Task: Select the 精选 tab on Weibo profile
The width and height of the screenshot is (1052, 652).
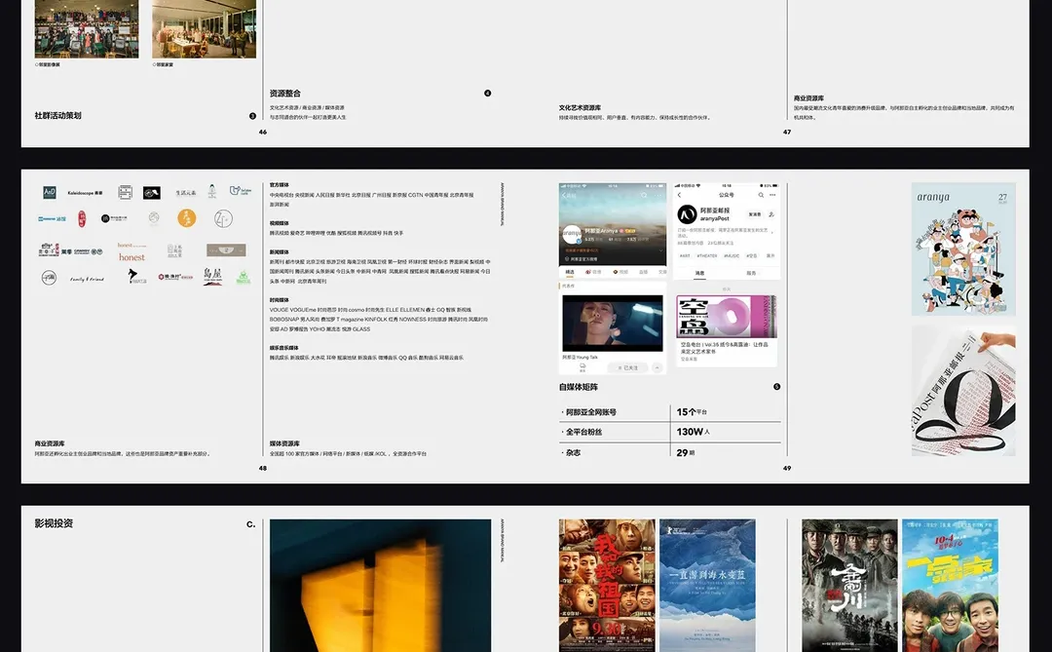Action: [x=570, y=273]
